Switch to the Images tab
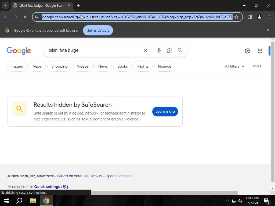Viewport: 275px width, 206px height. point(17,66)
